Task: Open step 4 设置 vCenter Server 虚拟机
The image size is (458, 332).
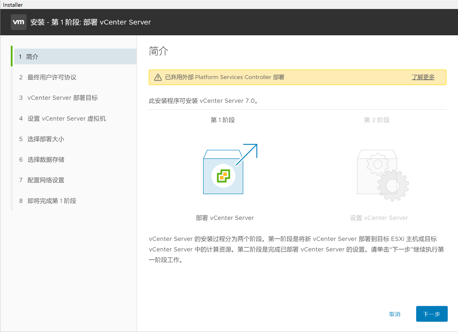Action: (66, 118)
